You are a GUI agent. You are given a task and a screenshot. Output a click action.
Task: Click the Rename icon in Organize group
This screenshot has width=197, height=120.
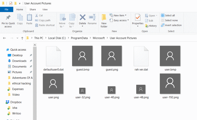tap(92, 18)
